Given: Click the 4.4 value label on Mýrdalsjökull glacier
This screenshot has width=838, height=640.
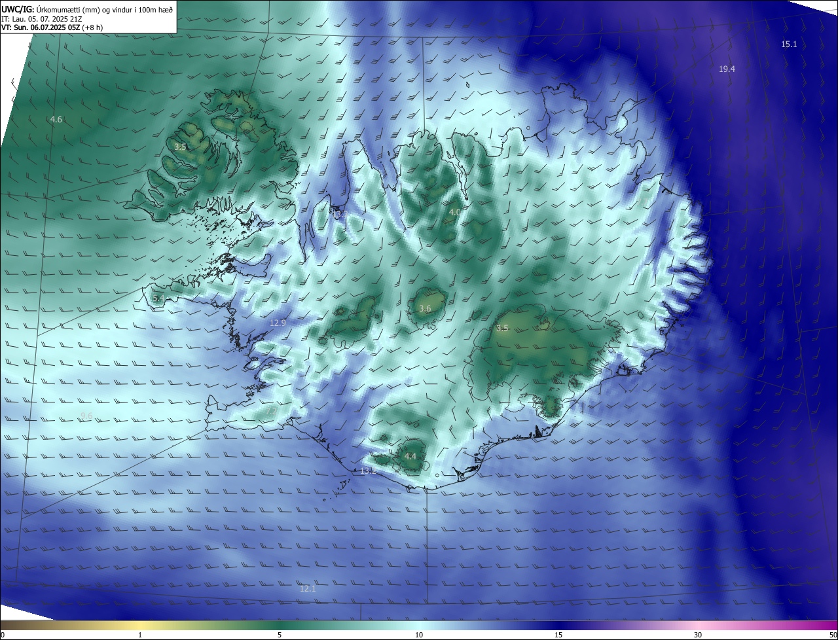Looking at the screenshot, I should pos(410,456).
